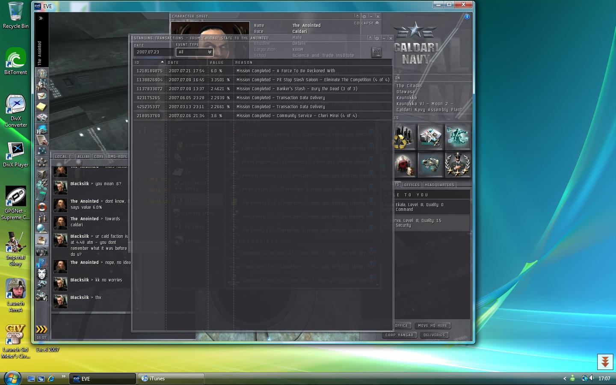Open the Character Sheet from the Neocom
This screenshot has width=616, height=385.
(x=42, y=73)
